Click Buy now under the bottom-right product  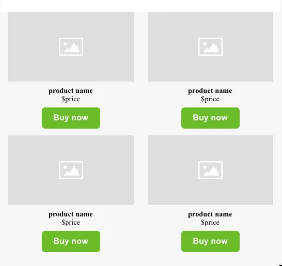pos(210,241)
